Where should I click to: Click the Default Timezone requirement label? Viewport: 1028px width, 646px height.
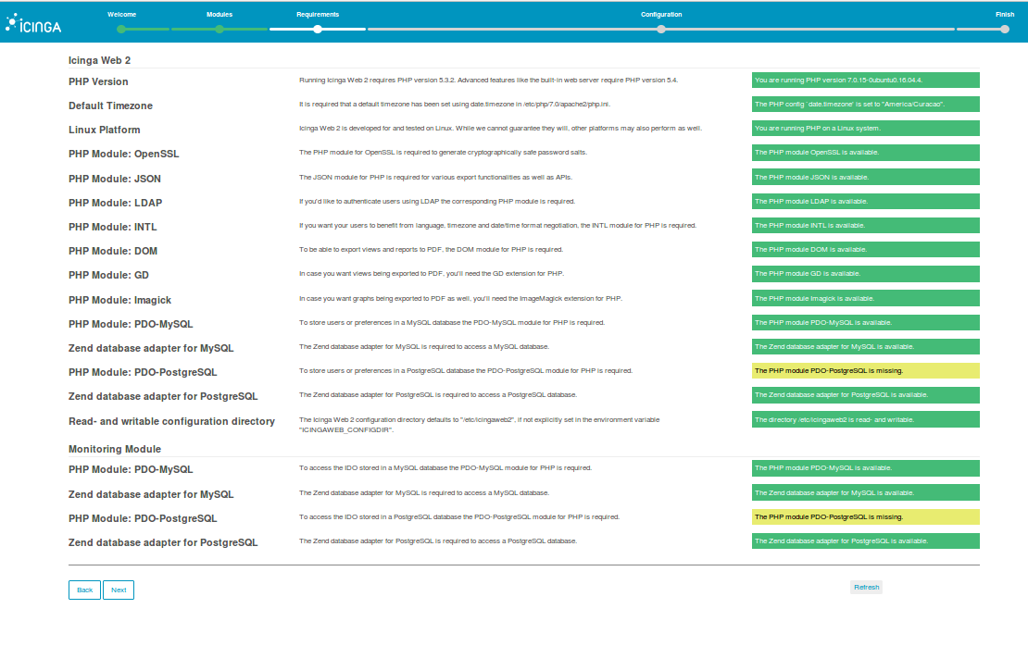[111, 106]
